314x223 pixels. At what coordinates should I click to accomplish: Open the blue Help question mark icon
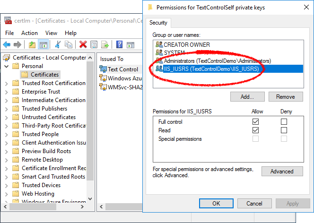coord(119,44)
